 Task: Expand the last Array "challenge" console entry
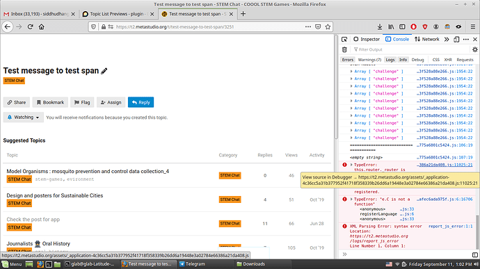click(x=351, y=138)
